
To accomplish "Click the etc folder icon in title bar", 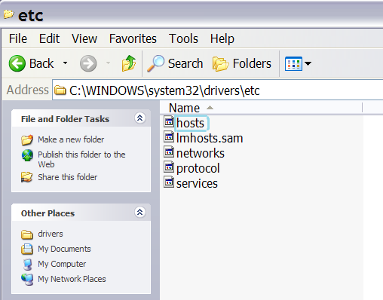I will click(9, 14).
